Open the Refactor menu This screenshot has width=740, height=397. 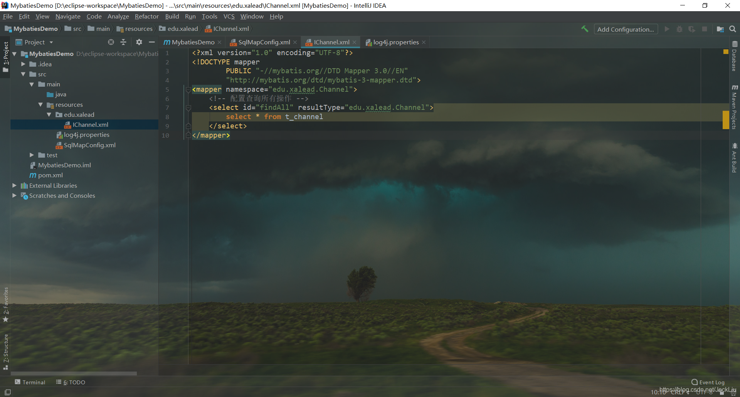(x=146, y=16)
